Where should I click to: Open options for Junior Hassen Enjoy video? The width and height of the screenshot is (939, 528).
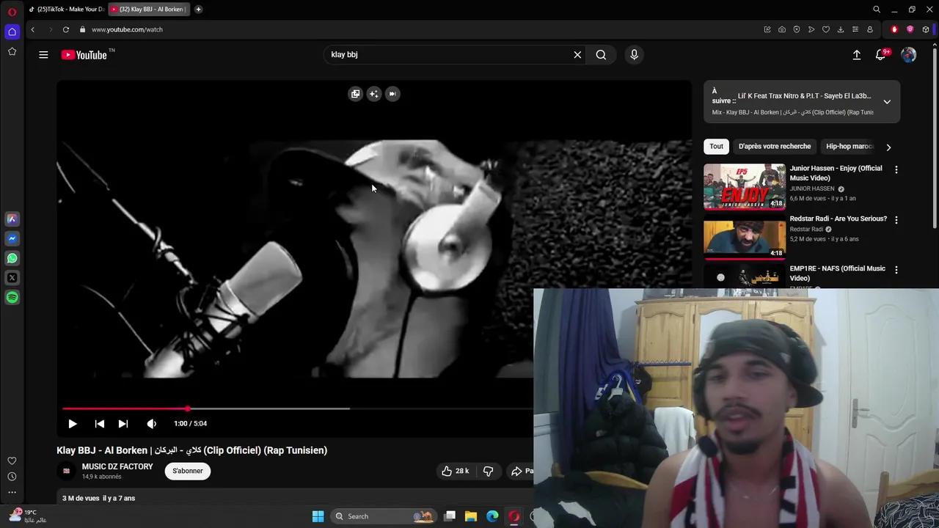pyautogui.click(x=896, y=169)
